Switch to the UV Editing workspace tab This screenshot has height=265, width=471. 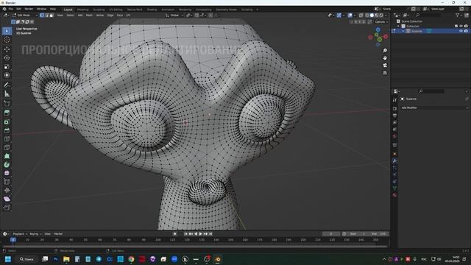pyautogui.click(x=116, y=10)
